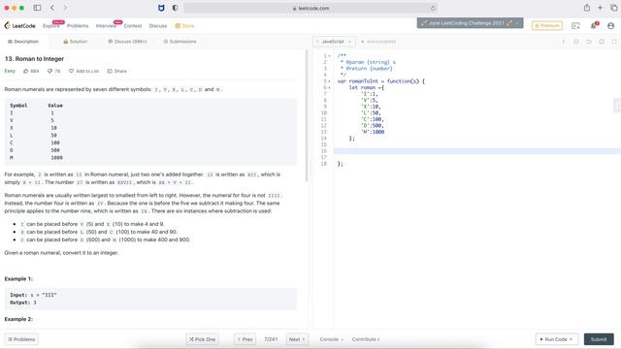Open the Submissions tab
The width and height of the screenshot is (621, 349).
pyautogui.click(x=180, y=42)
